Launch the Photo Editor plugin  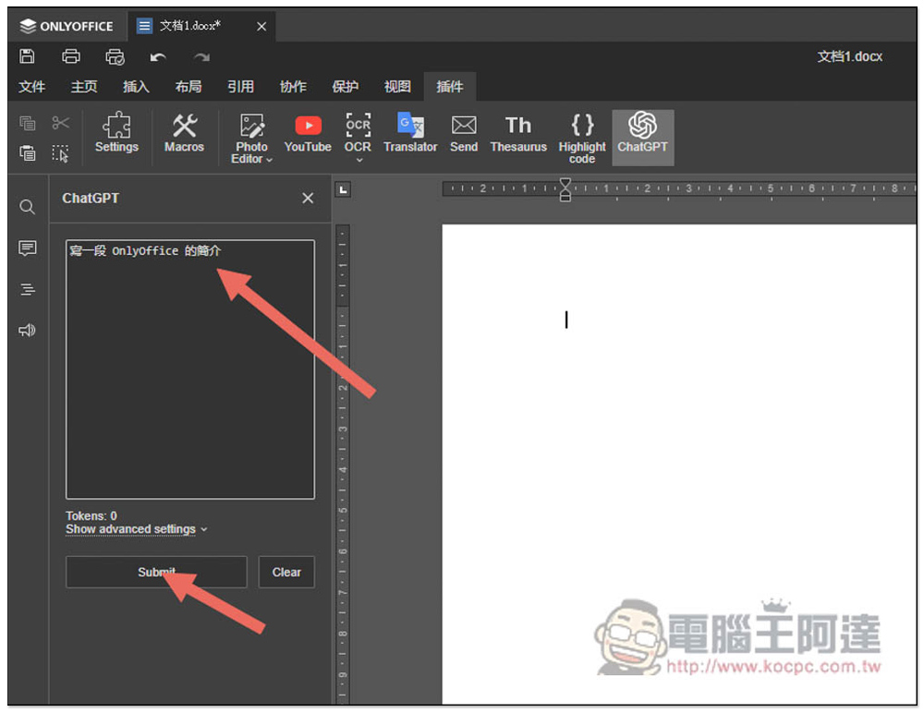coord(251,138)
